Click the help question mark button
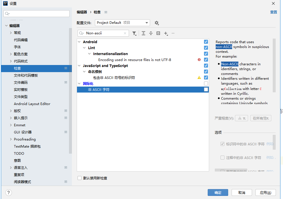This screenshot has height=199, width=283. click(9, 192)
